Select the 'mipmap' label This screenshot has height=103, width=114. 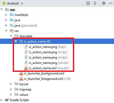[25, 89]
